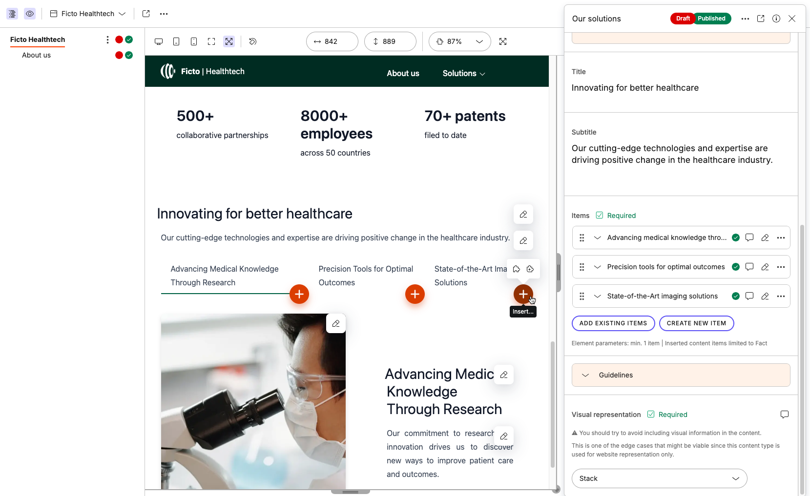Expand the Guidelines section
This screenshot has width=810, height=496.
(586, 375)
